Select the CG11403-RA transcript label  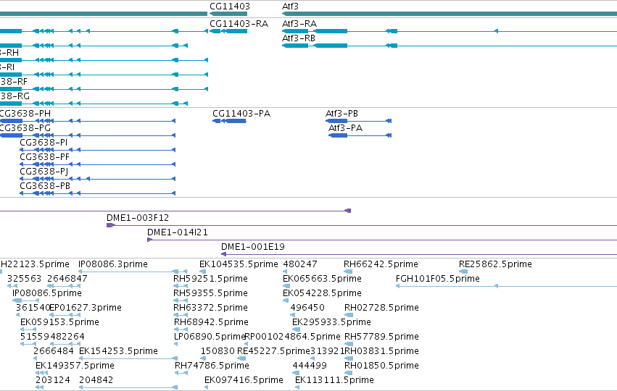[239, 24]
